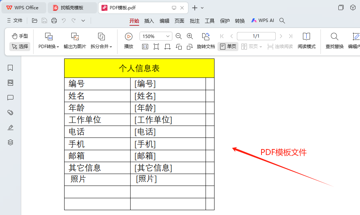
Task: Open the 输出为图片 export tool
Action: (75, 41)
